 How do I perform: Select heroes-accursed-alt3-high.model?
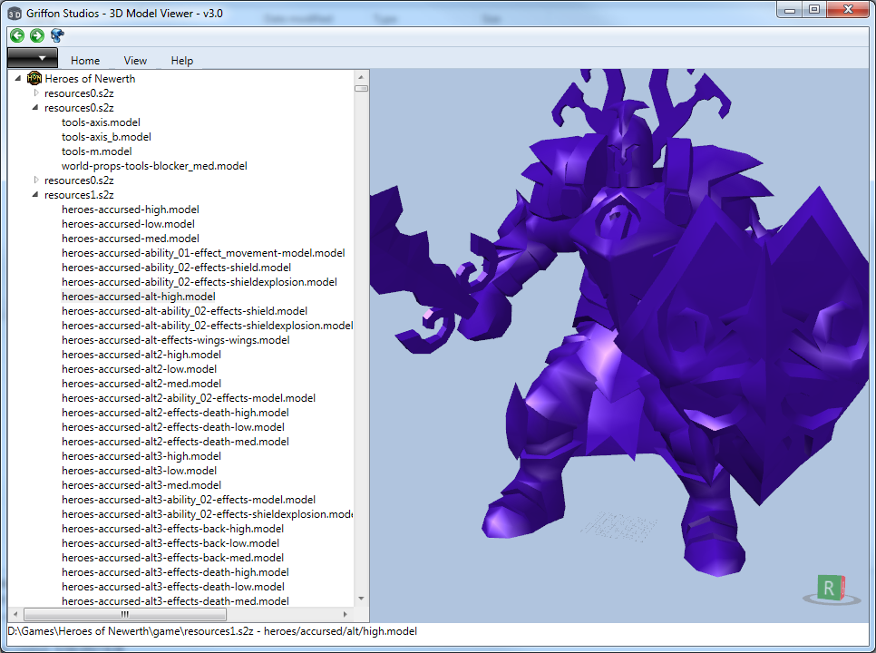[141, 456]
